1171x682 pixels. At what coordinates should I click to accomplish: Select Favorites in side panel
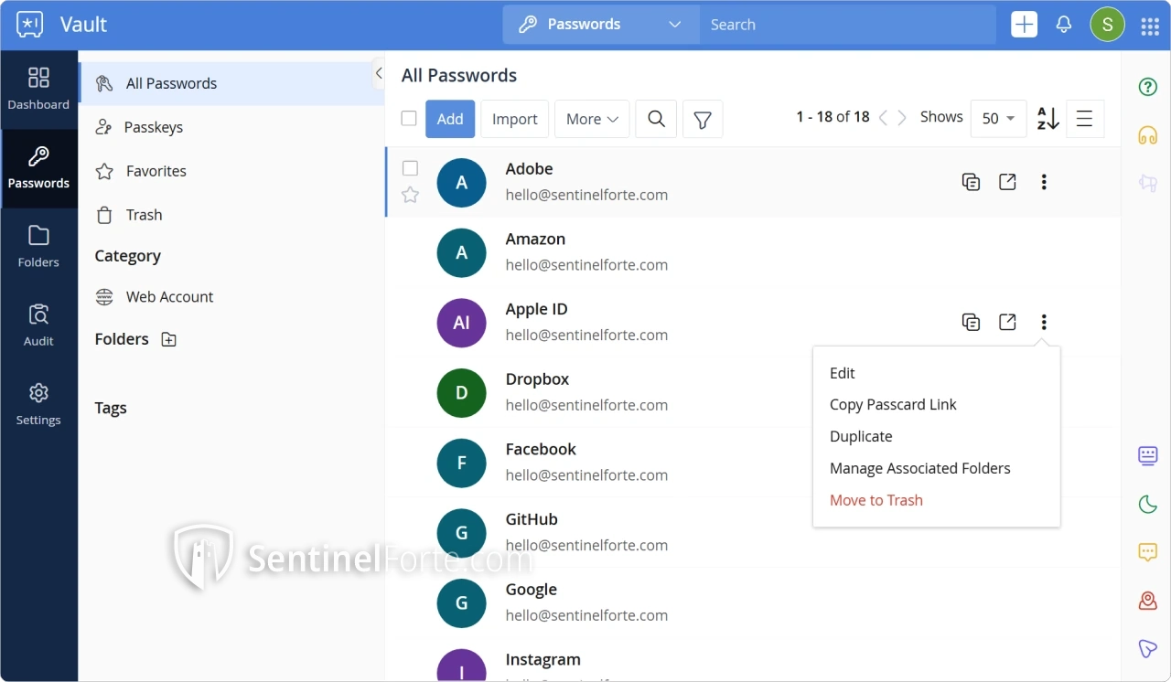[x=231, y=171]
